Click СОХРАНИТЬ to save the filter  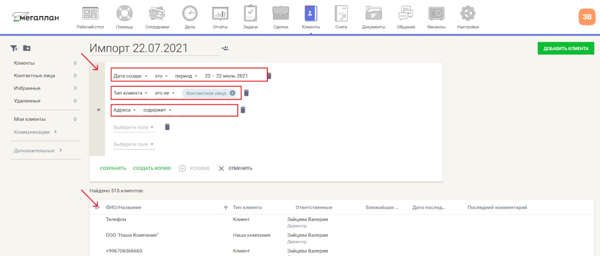113,168
